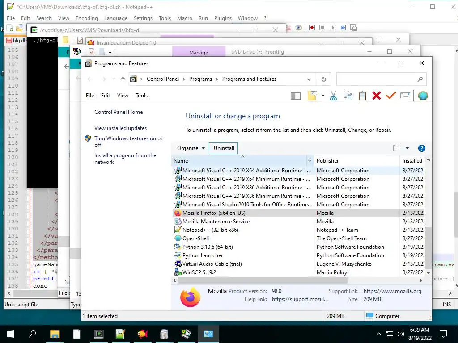Click the Copy icon in Programs and Features toolbar
The width and height of the screenshot is (458, 343).
tap(348, 96)
